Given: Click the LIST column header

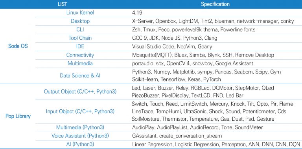Looking at the screenshot, I should coord(63,4).
